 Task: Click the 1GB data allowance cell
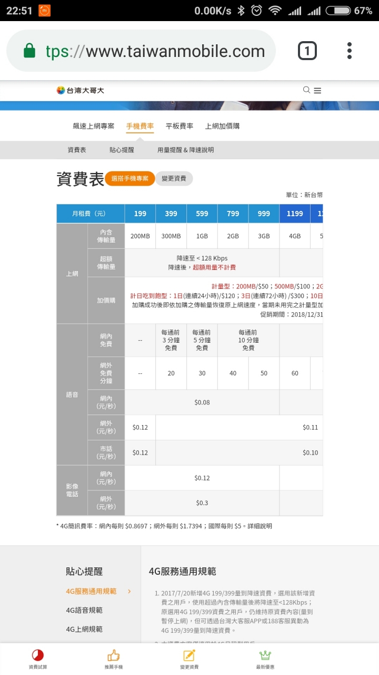coord(202,236)
